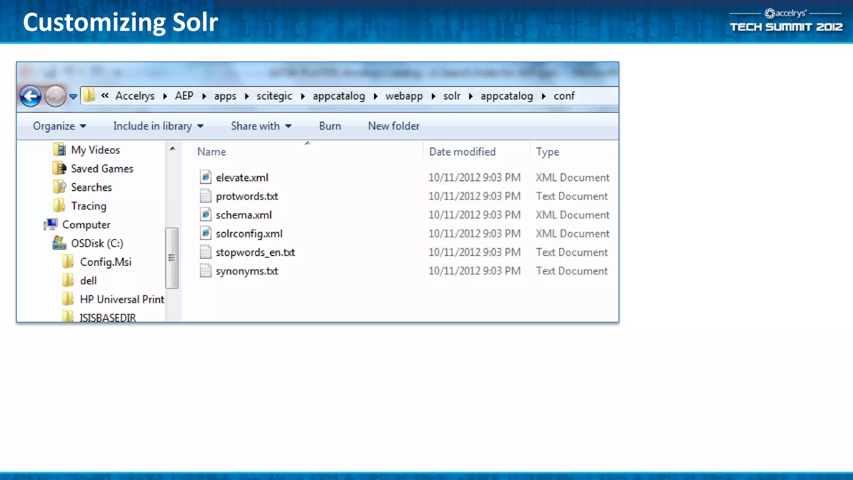Screen dimensions: 853x480
Task: Select the schema.xml file name
Action: (244, 215)
